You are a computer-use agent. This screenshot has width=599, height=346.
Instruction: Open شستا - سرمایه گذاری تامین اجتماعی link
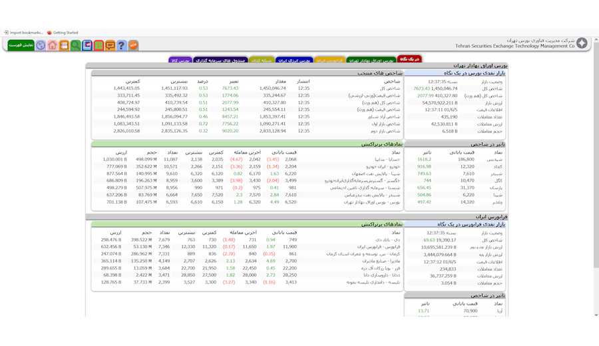pyautogui.click(x=365, y=188)
